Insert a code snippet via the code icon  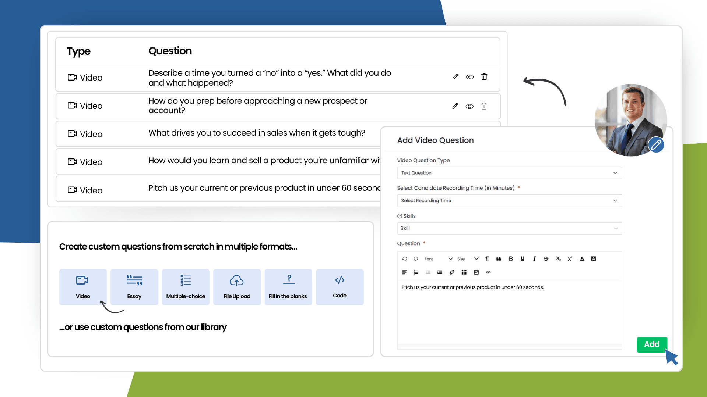(x=489, y=272)
